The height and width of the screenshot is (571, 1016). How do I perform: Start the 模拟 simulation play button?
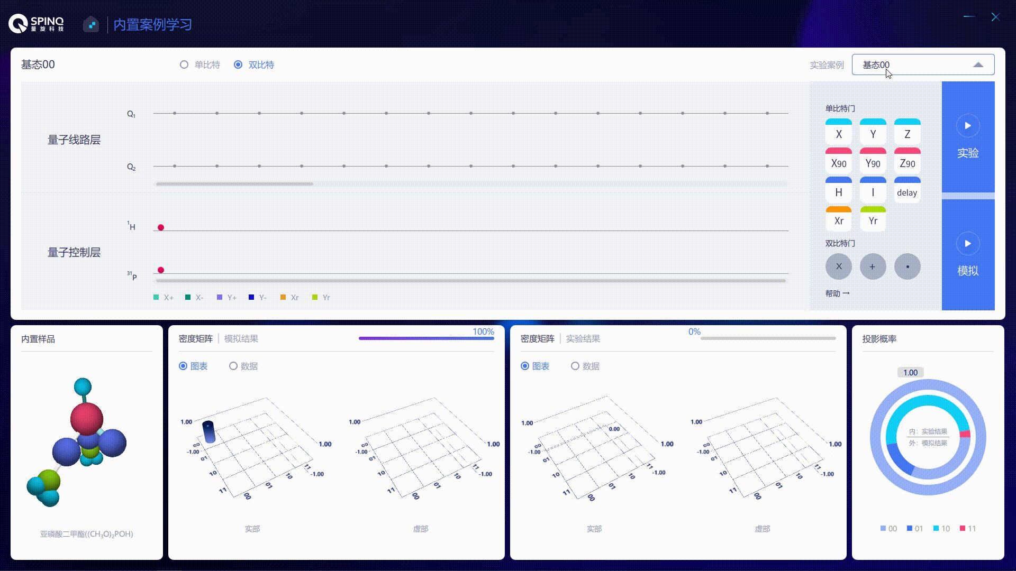[967, 244]
